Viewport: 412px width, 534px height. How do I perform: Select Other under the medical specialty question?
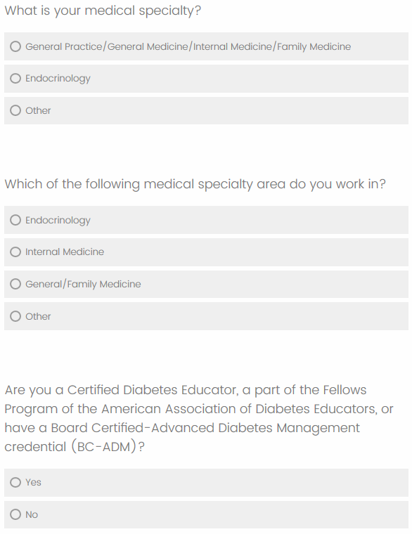(x=15, y=110)
